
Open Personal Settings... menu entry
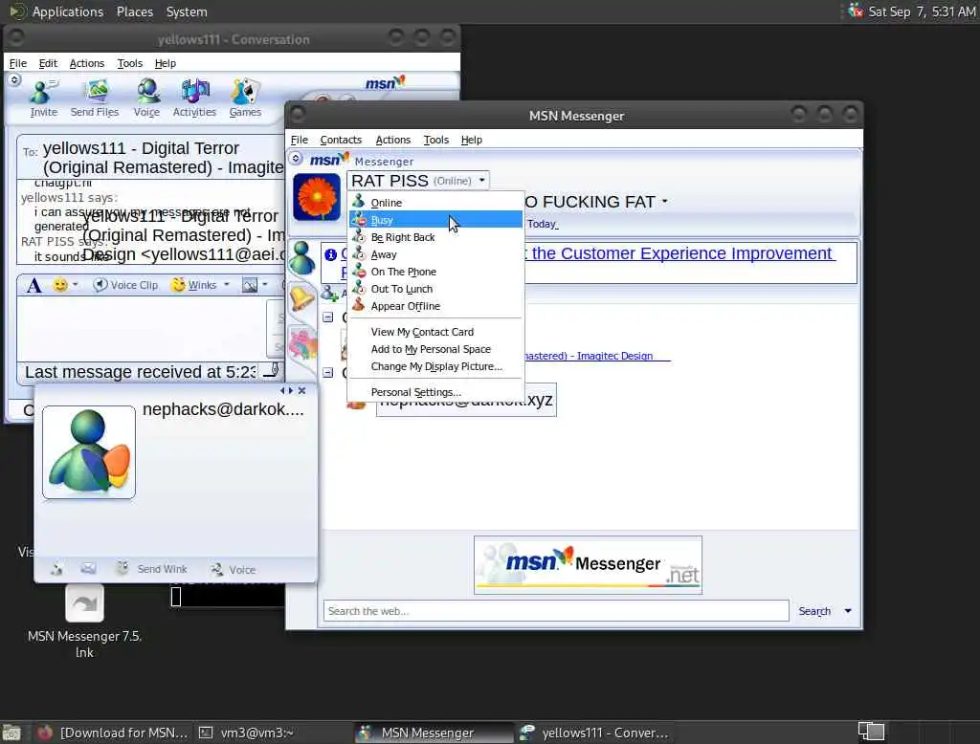[x=435, y=392]
